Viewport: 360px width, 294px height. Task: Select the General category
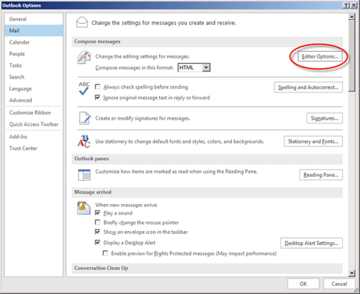pyautogui.click(x=34, y=19)
